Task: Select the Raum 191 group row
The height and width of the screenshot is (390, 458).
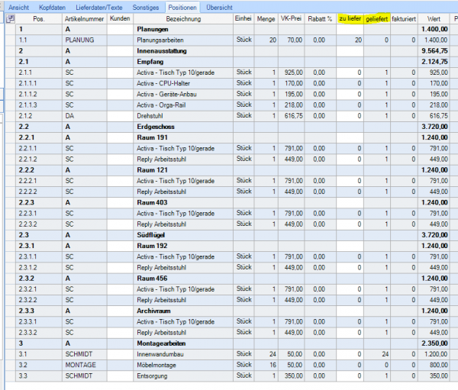Action: [183, 137]
